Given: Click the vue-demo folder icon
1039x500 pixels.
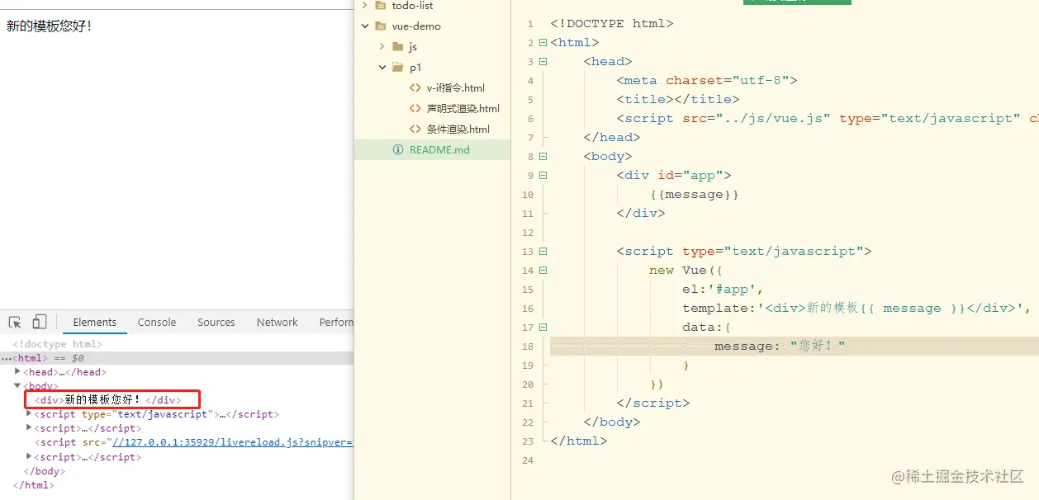Looking at the screenshot, I should tap(380, 26).
